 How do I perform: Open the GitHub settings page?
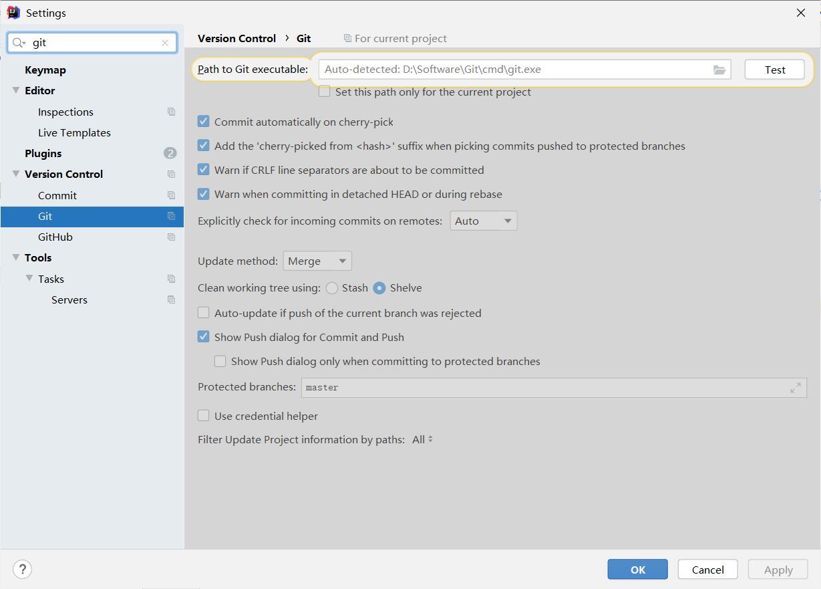point(55,237)
